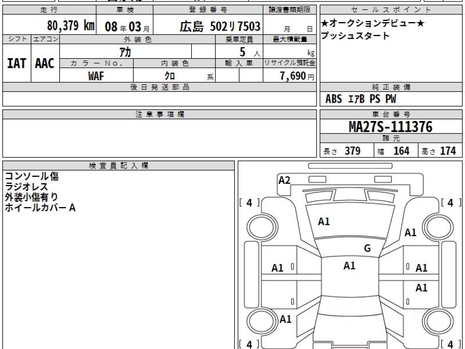Click the A1 mark on the roof
Screen dimensions: 465x349
point(350,266)
